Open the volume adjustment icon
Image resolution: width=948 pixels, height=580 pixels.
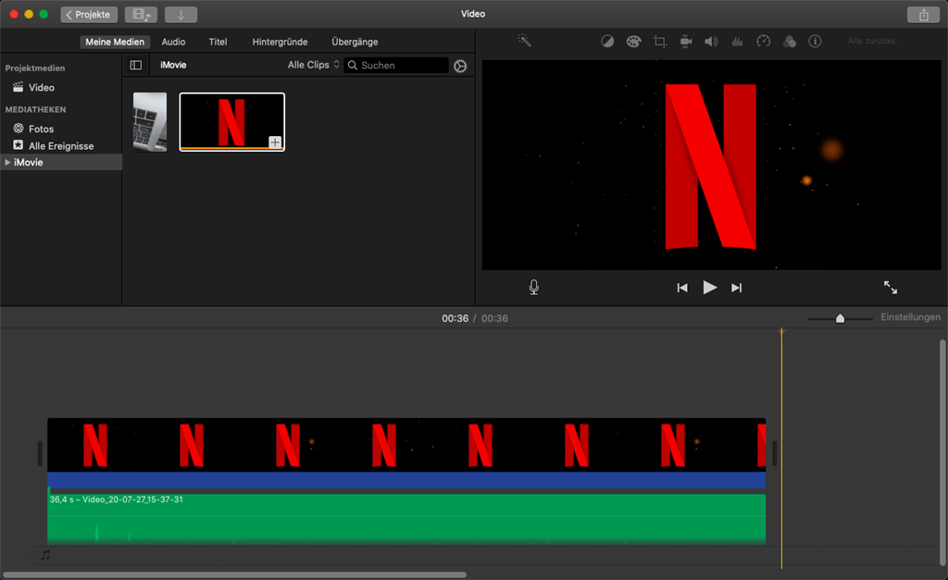click(x=711, y=41)
